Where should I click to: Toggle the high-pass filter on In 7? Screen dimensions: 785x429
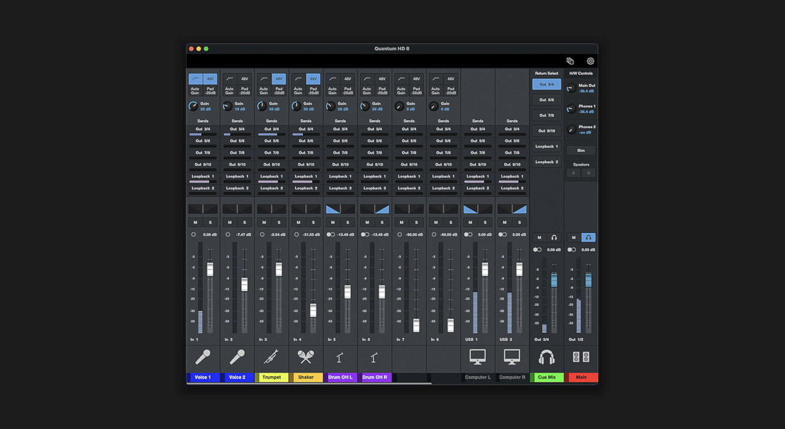(x=402, y=79)
